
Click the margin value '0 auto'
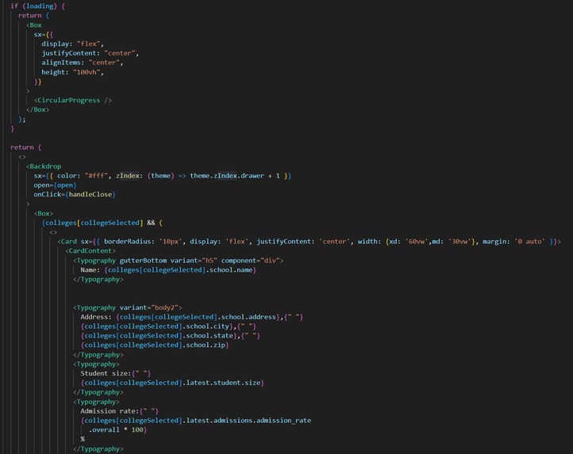(x=529, y=242)
